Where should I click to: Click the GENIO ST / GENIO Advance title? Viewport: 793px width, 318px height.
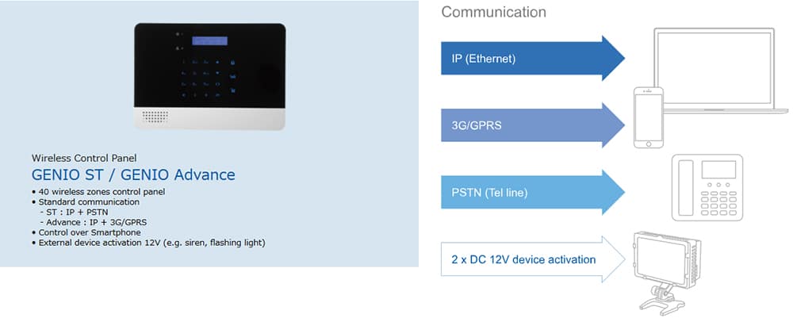pos(132,174)
